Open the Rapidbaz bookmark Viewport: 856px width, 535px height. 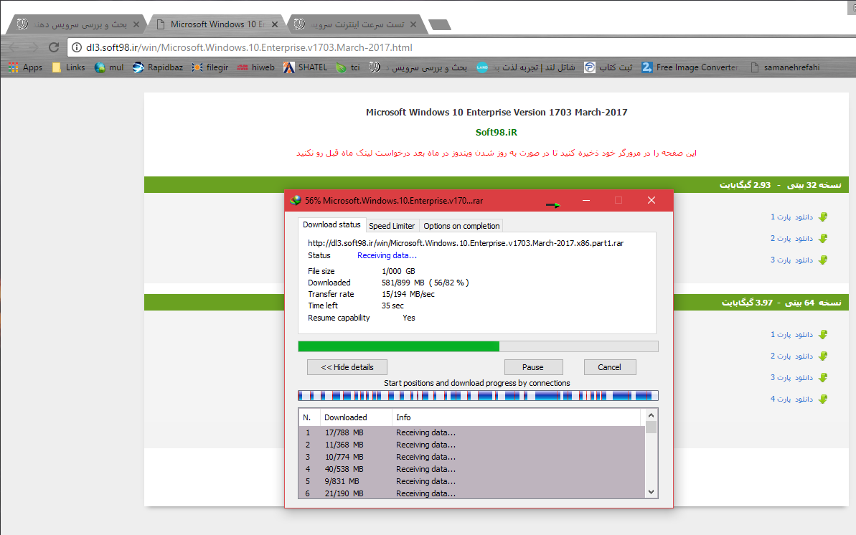[x=158, y=67]
